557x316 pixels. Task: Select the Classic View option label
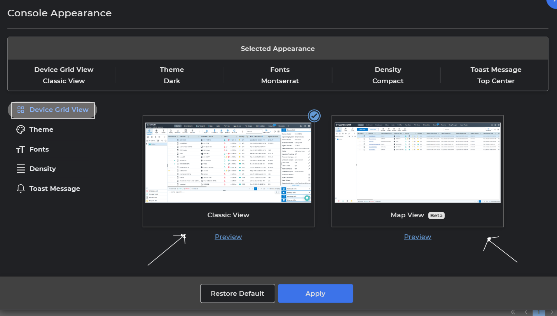(228, 215)
